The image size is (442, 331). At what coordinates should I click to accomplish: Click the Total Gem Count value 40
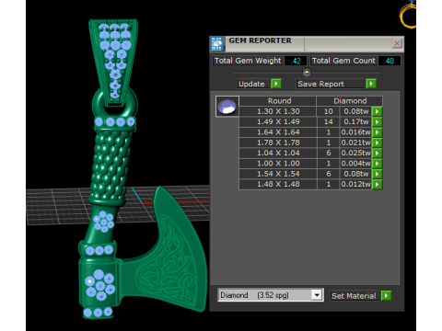390,61
